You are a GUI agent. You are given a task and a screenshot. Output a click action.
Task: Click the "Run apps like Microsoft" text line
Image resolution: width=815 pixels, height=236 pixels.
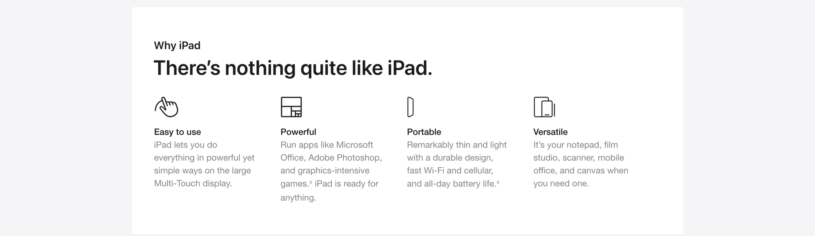[326, 145]
